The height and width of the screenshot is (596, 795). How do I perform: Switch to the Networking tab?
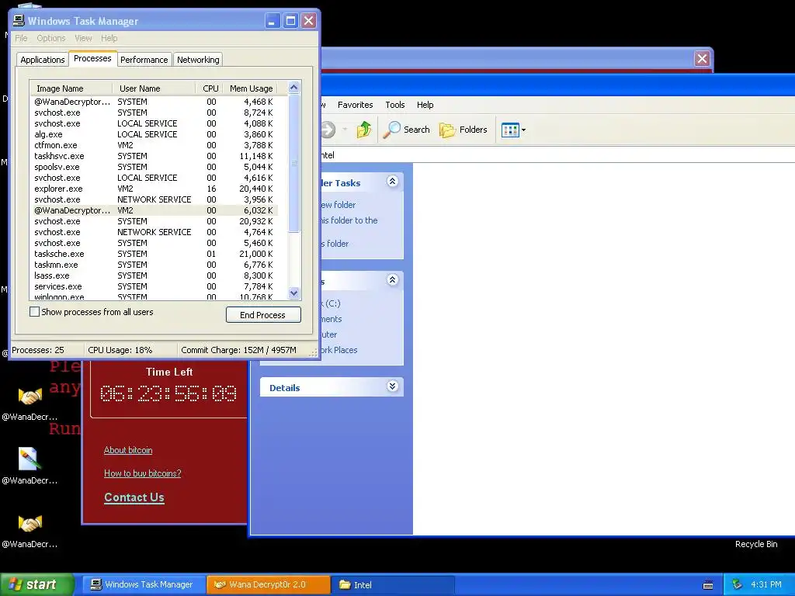[198, 60]
